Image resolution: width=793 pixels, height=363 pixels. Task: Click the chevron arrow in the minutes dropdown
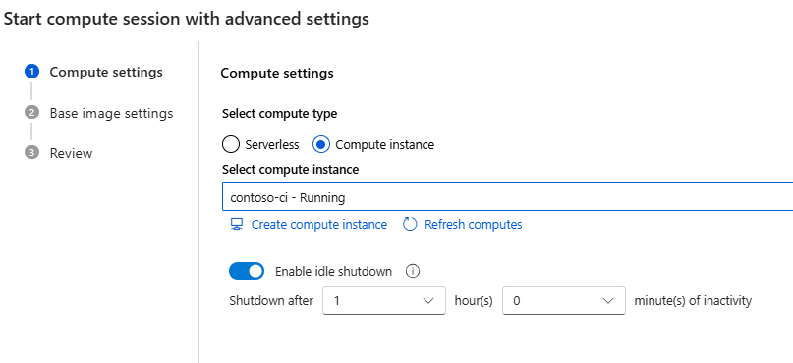(608, 301)
